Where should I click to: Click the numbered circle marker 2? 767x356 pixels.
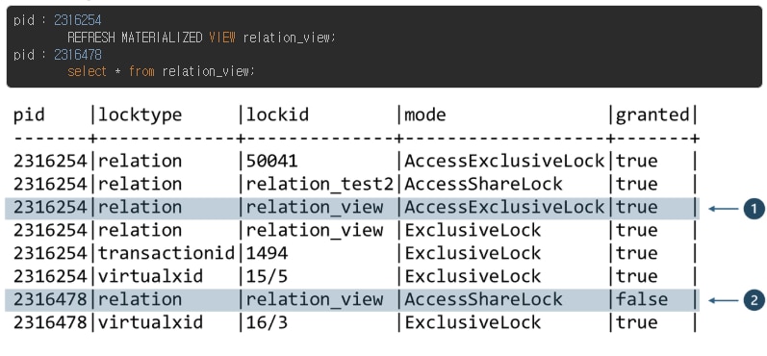click(754, 300)
